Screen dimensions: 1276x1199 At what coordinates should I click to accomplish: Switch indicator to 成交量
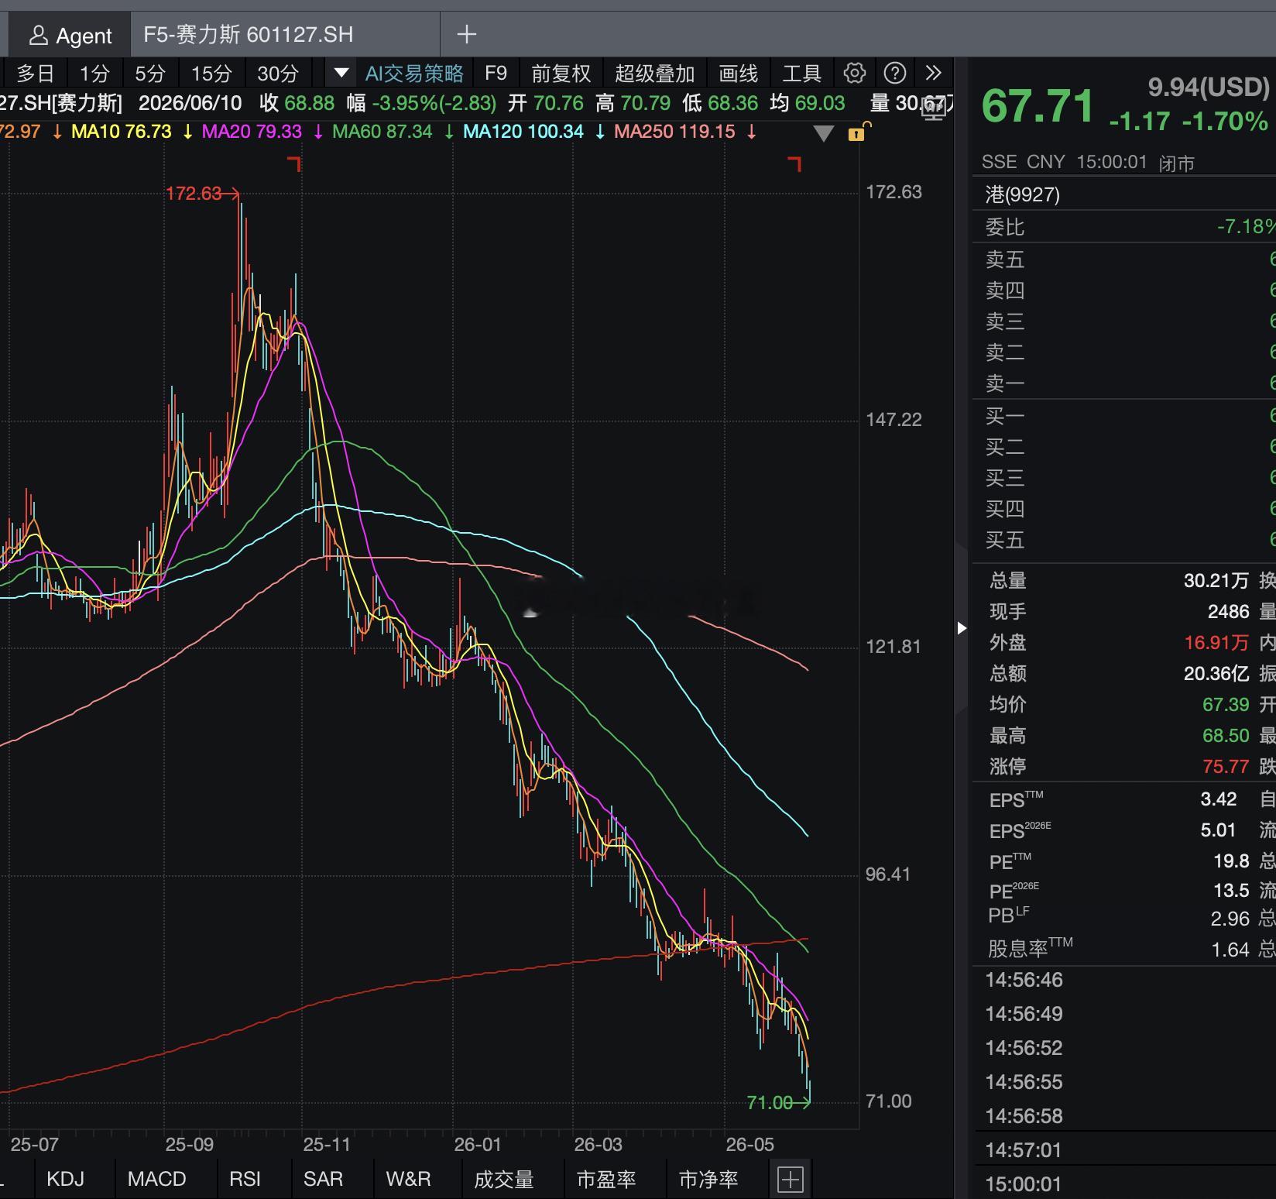(x=504, y=1179)
